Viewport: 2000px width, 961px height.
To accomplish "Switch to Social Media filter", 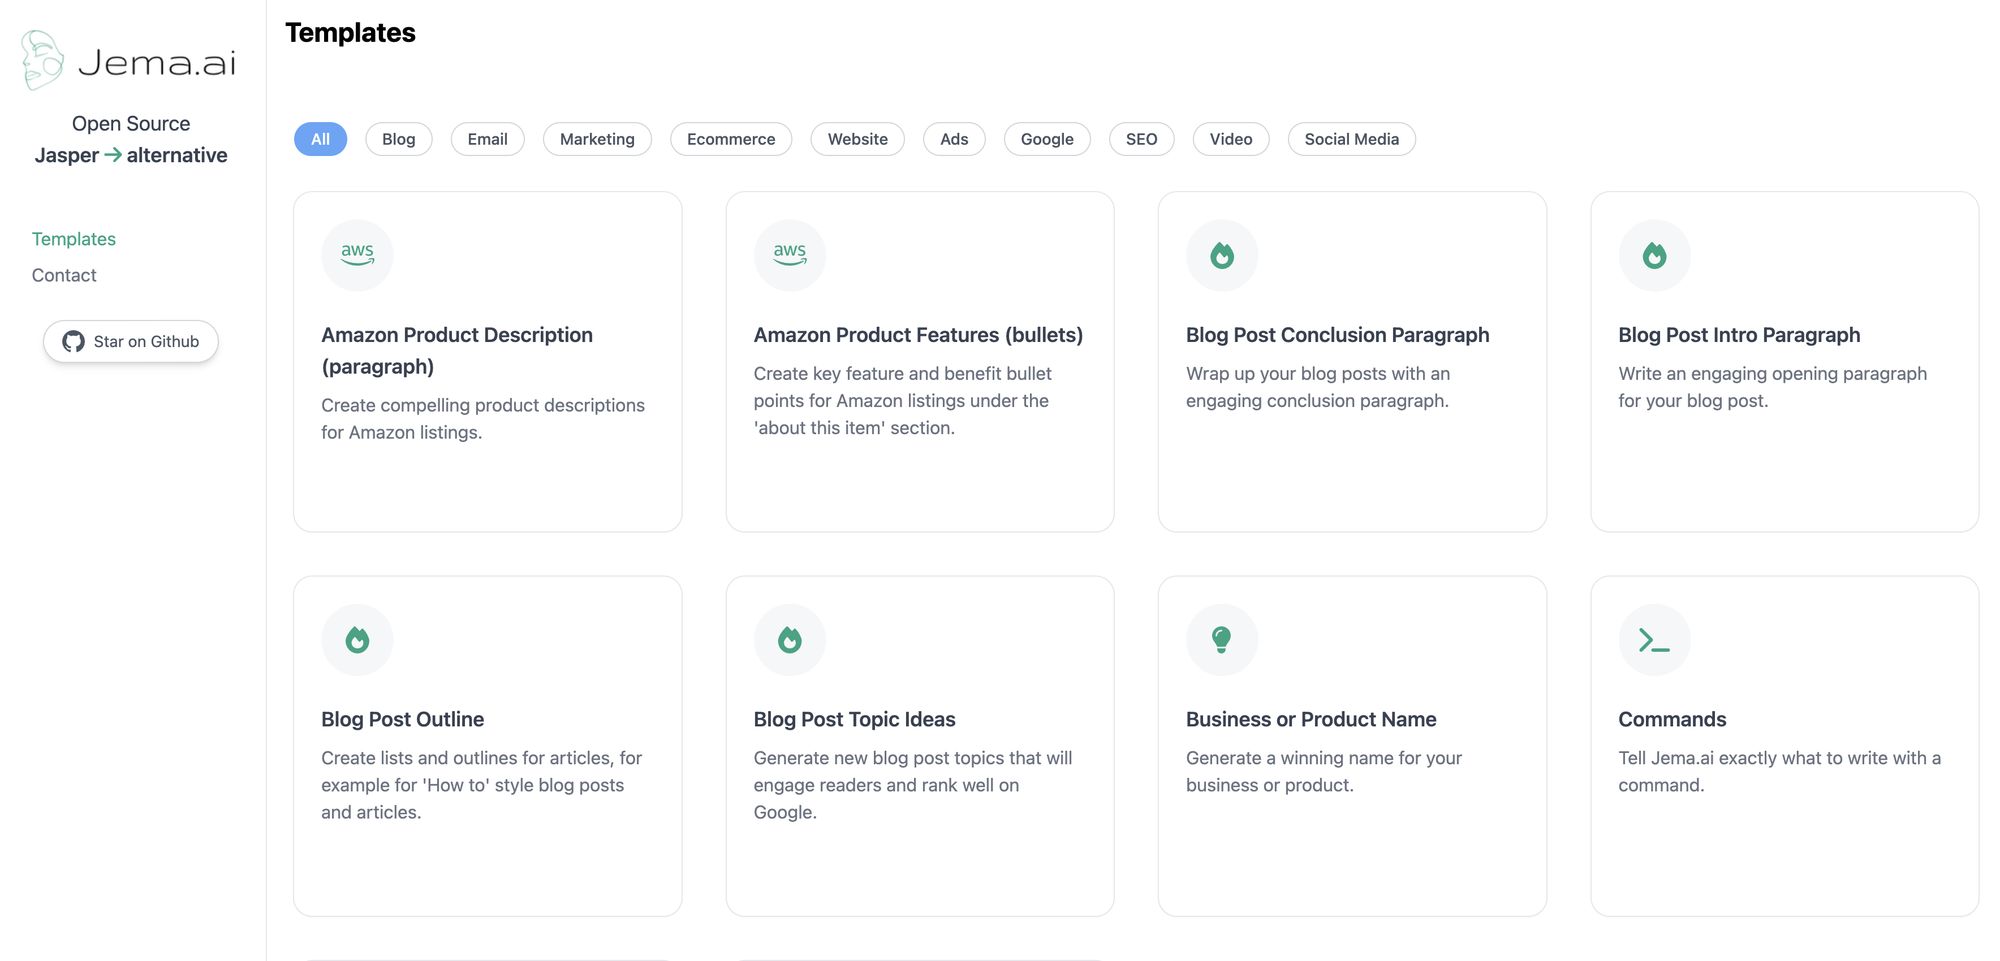I will pos(1351,139).
